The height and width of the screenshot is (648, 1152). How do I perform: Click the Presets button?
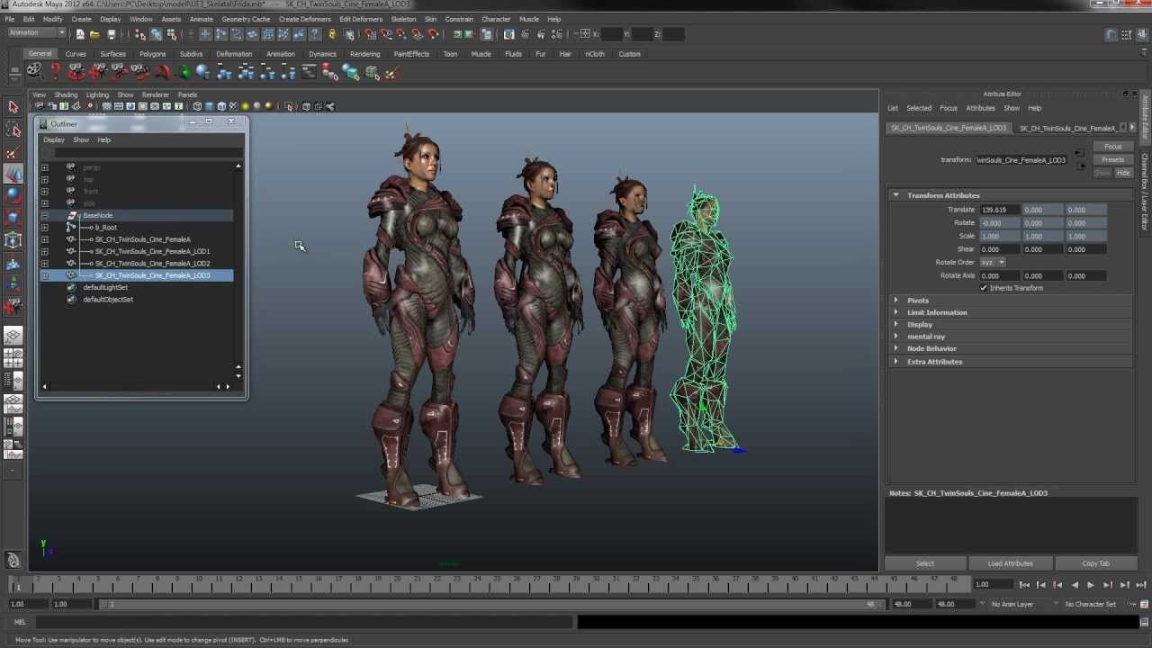[x=1112, y=159]
